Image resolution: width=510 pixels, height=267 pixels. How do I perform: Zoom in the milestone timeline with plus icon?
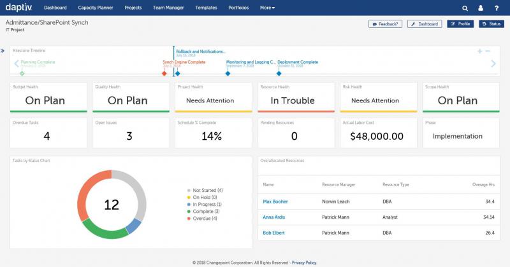479,51
